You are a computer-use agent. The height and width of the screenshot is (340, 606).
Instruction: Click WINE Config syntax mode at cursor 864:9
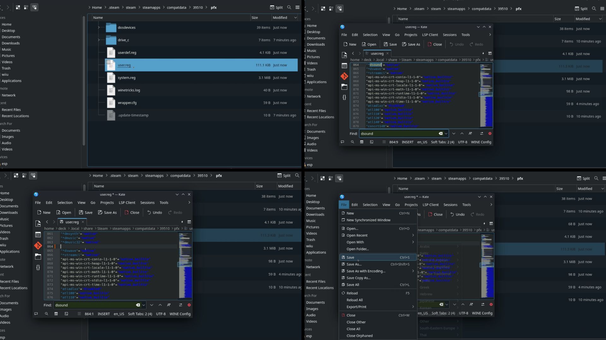click(481, 142)
